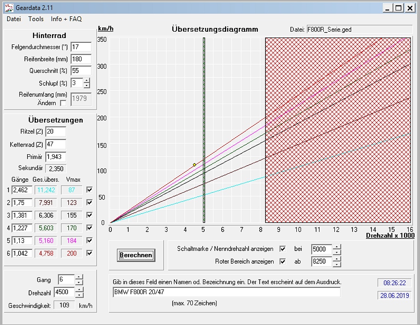Uncheck gear 1 display checkbox
The image size is (420, 325).
pos(89,190)
